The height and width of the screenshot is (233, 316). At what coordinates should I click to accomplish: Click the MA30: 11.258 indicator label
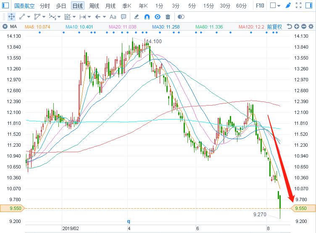[166, 27]
